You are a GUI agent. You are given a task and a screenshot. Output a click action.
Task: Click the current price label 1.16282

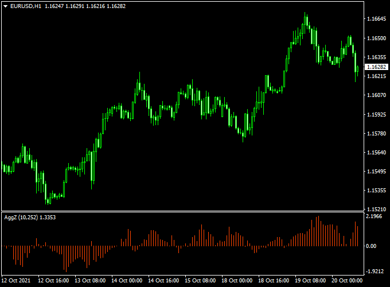coord(377,67)
